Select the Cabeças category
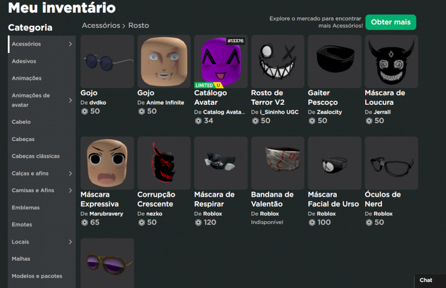446x288 pixels. (42, 139)
